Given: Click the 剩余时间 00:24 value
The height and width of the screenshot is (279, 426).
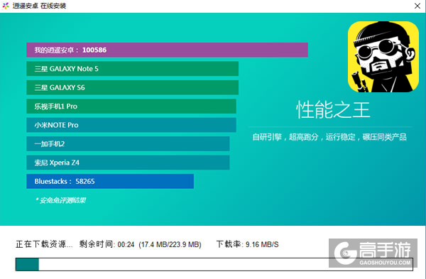Looking at the screenshot, I should click(106, 244).
